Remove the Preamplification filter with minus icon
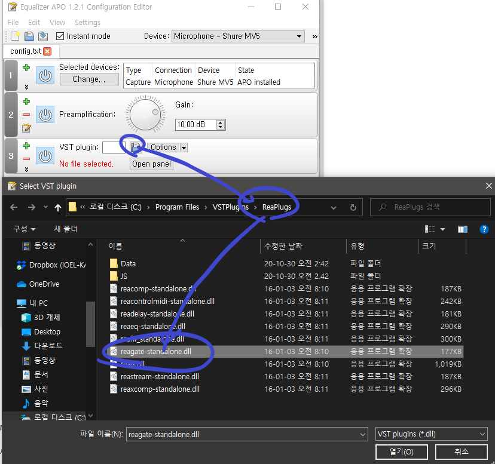Viewport: 495px width, 464px height. tap(26, 115)
